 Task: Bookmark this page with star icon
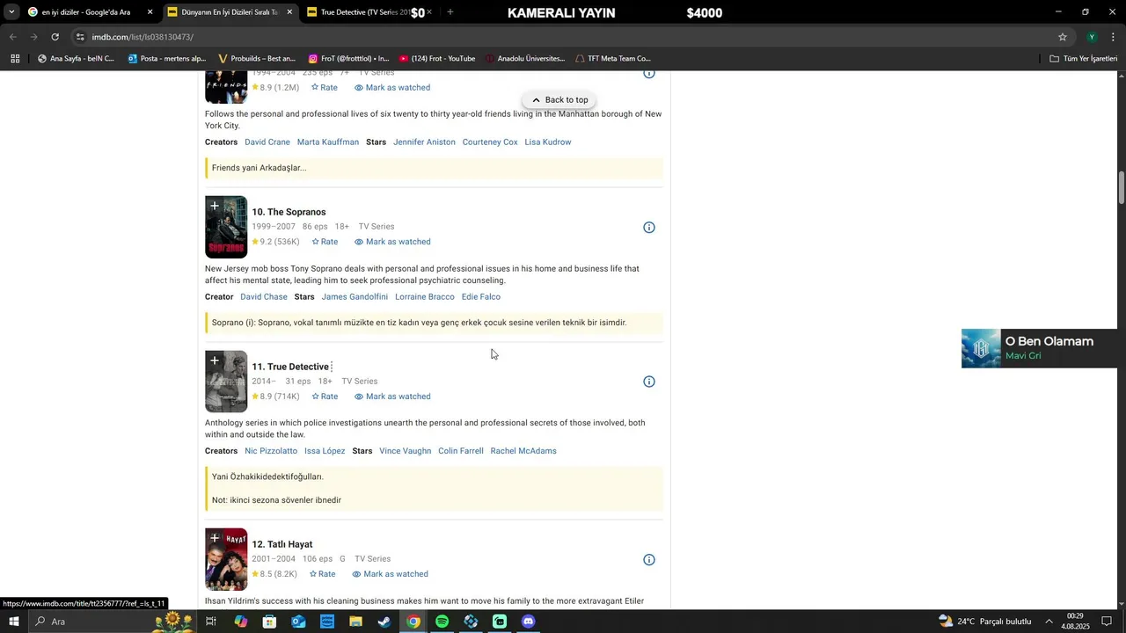(1063, 37)
